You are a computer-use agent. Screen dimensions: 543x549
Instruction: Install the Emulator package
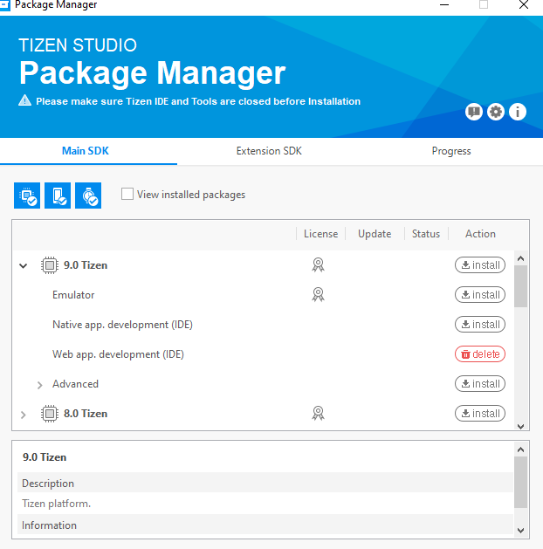tap(479, 295)
